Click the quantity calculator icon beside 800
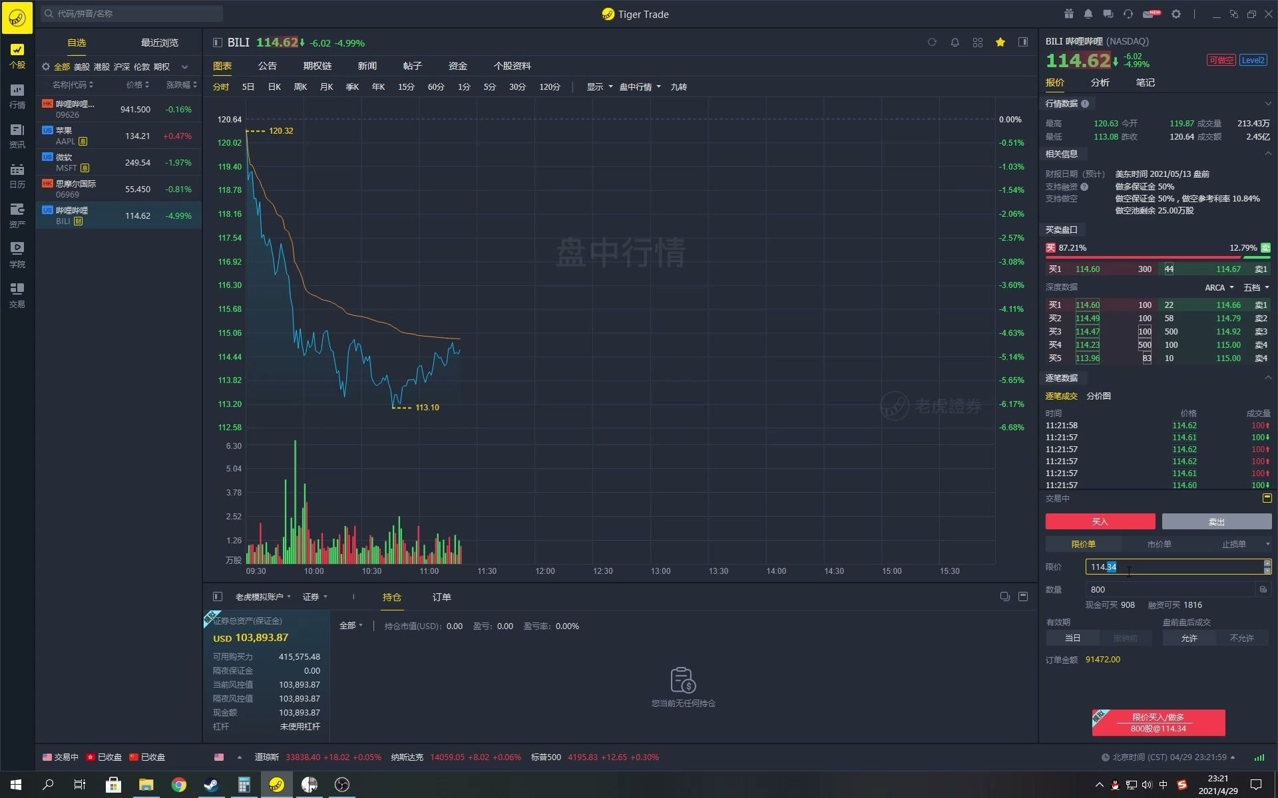 tap(1263, 590)
